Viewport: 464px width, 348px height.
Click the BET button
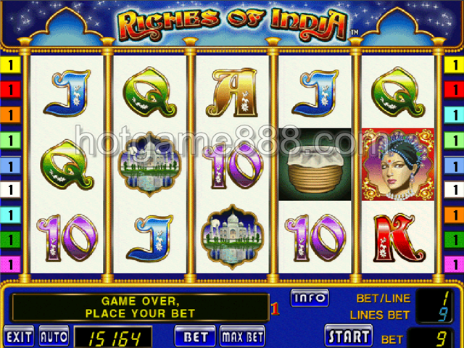pos(195,336)
